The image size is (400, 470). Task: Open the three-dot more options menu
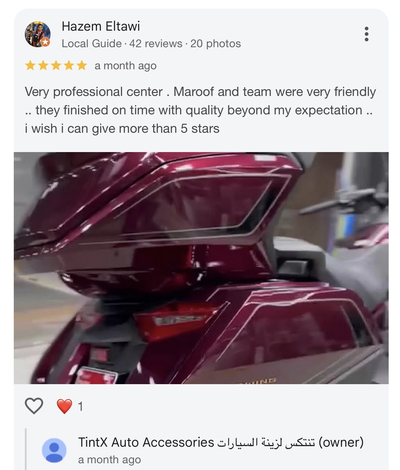[366, 34]
